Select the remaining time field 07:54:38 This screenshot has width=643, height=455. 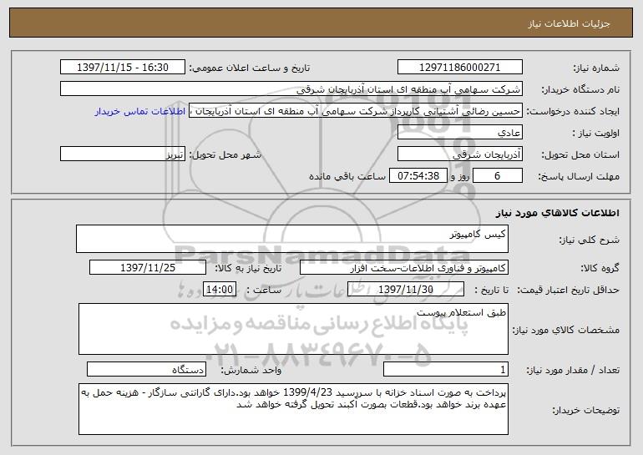[x=418, y=176]
